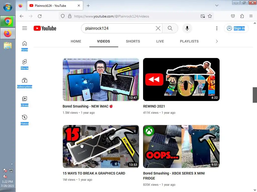Click the browser forward arrow
The height and width of the screenshot is (192, 257).
pyautogui.click(x=30, y=16)
